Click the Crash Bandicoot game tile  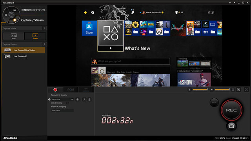(x=151, y=24)
